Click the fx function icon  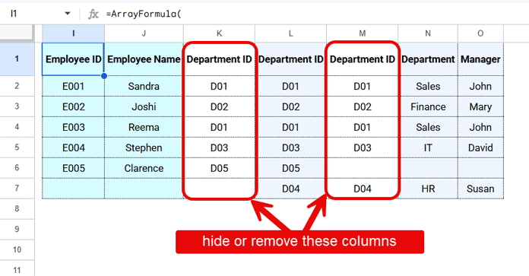pyautogui.click(x=93, y=14)
